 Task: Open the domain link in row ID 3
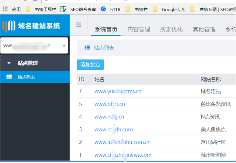[113, 129]
